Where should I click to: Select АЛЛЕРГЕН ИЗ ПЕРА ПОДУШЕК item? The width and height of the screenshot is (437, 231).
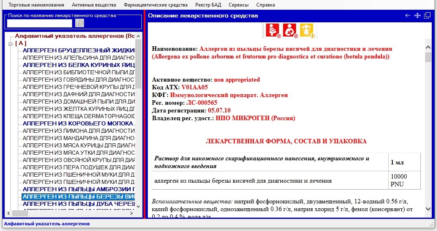79,167
